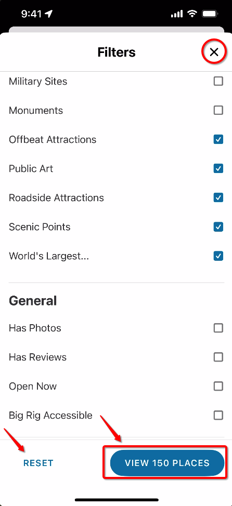
Task: Tap the Scenic Points label
Action: (x=40, y=227)
